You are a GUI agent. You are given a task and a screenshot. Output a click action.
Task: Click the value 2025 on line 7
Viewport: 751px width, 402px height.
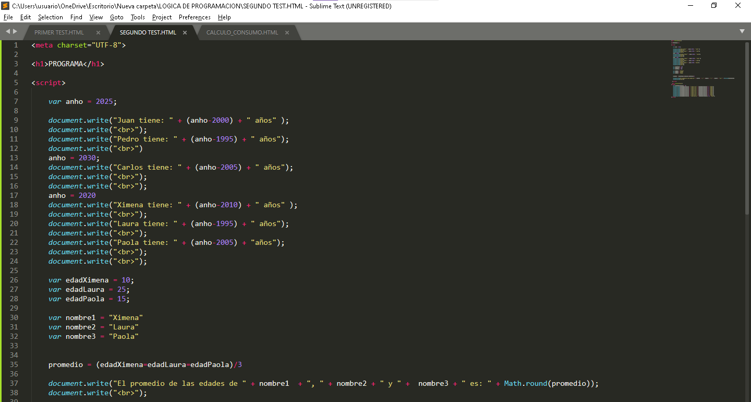[104, 101]
